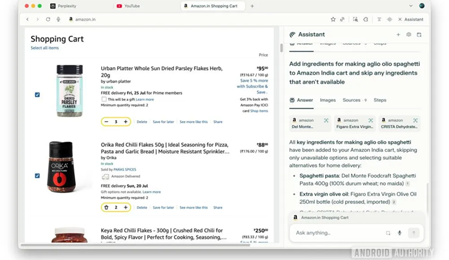Decrease the Parsley Flakes quantity with the minus button
449x260 pixels.
point(106,122)
